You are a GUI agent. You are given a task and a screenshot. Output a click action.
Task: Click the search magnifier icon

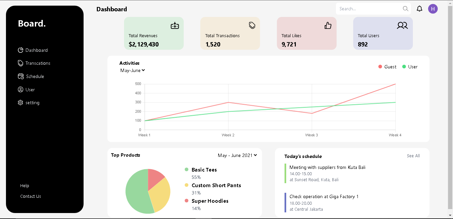(405, 9)
